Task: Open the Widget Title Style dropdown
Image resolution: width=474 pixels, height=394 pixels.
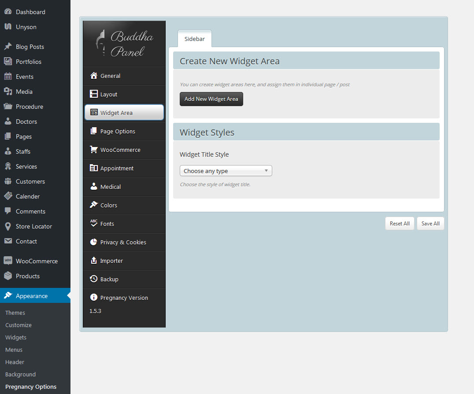Action: (226, 171)
